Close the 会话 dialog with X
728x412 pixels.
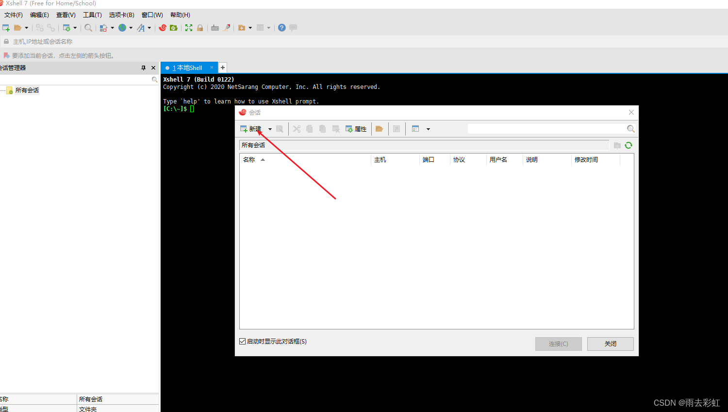(x=631, y=112)
